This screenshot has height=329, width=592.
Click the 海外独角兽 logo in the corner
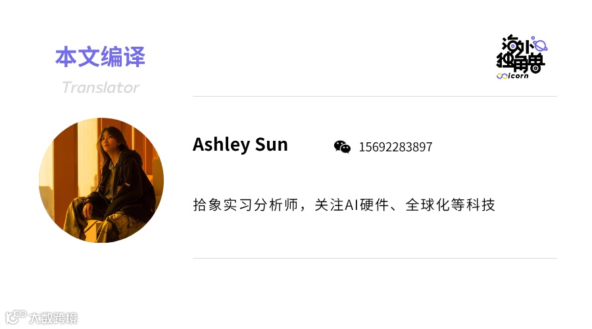pos(522,57)
